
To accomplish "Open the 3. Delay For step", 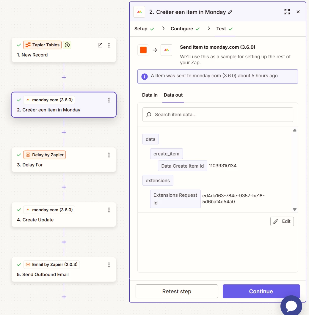I will click(64, 160).
